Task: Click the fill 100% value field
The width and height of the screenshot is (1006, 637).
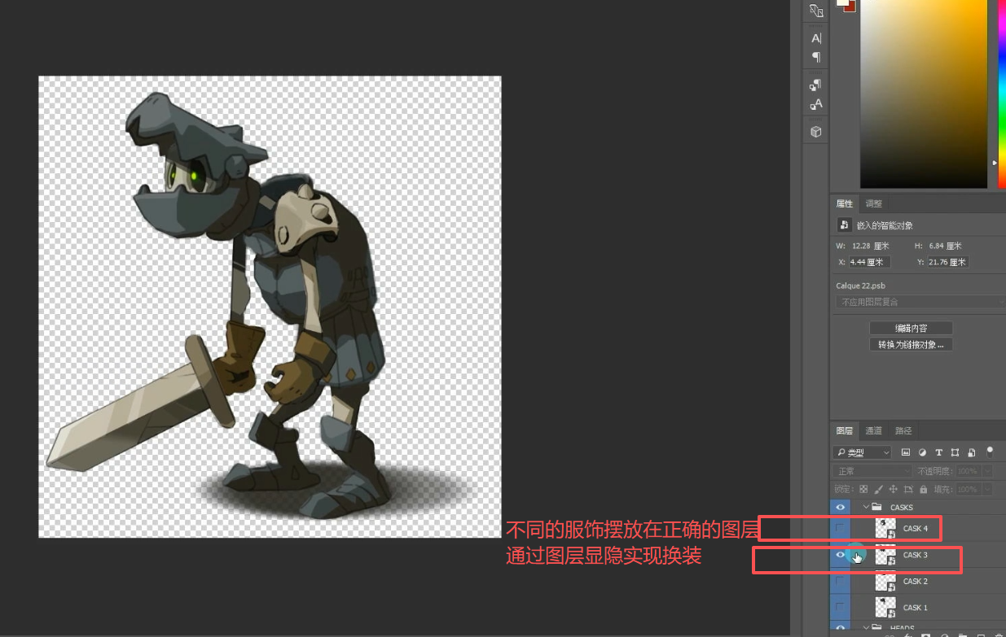Action: click(x=967, y=490)
